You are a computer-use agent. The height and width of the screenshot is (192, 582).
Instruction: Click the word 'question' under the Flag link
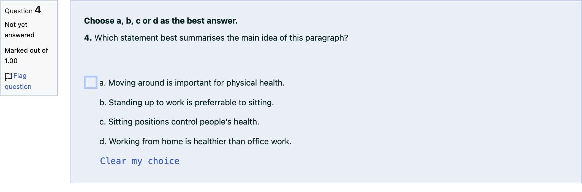[18, 87]
